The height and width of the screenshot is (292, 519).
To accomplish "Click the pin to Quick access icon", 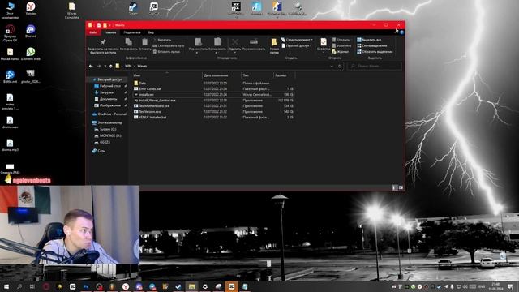I will coord(103,42).
